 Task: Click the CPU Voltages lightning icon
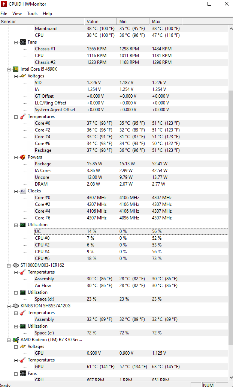[23, 76]
